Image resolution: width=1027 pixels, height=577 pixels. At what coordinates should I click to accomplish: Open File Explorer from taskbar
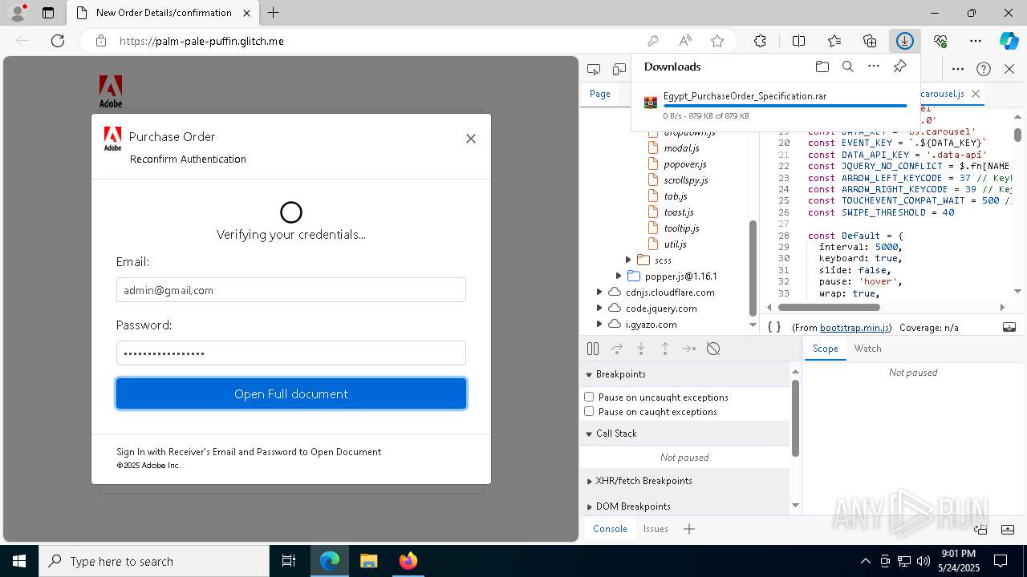368,561
